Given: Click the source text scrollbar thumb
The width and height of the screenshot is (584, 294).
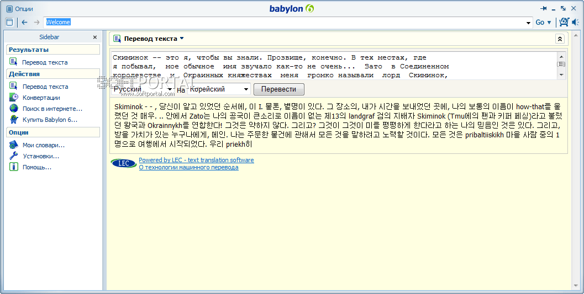Looking at the screenshot, I should (561, 65).
